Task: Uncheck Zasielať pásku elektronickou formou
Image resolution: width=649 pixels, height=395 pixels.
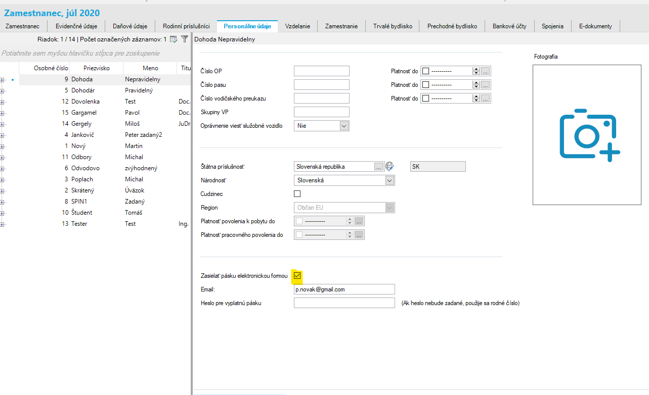Action: click(x=297, y=276)
